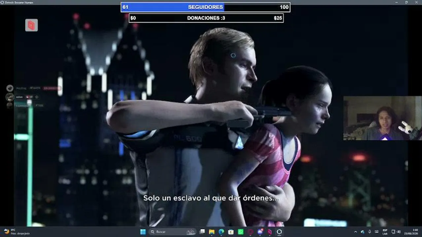The image size is (422, 237).
Task: Click the cloud icon in system tray
Action: click(363, 232)
